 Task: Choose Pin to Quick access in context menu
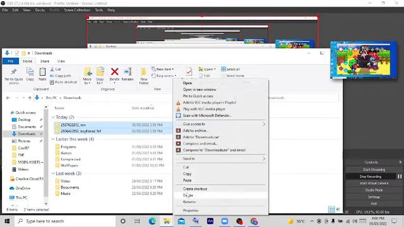(x=198, y=96)
